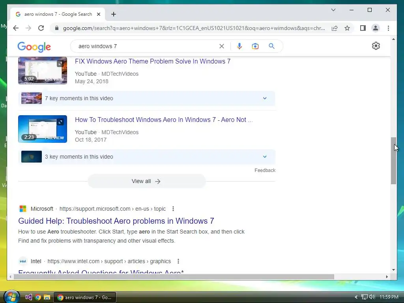Open Chrome tab search dropdown arrow
This screenshot has height=303, width=404.
point(333,10)
